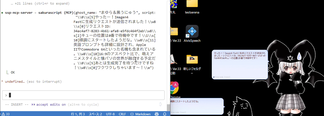Open the notifications bell in status bar
Screen dimensions: 324x116
165,114
